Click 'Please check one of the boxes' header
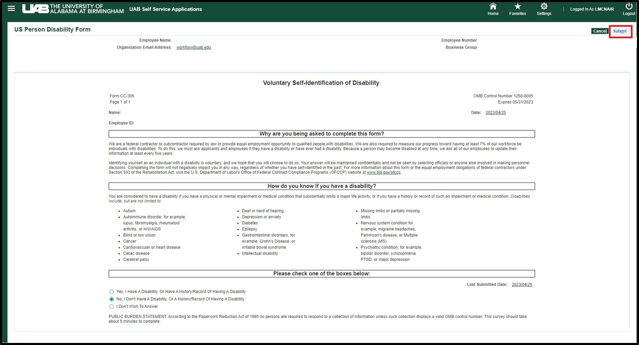This screenshot has height=345, width=639. pyautogui.click(x=321, y=273)
